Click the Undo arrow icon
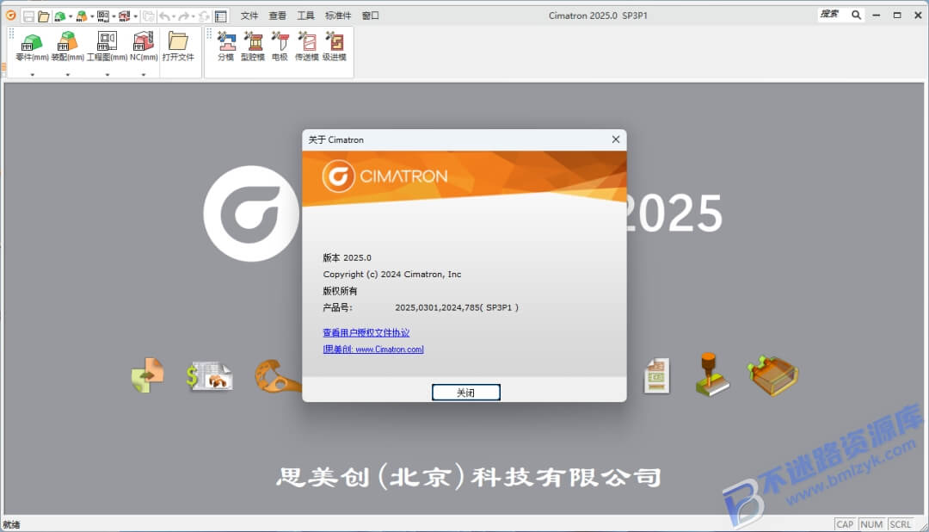 pos(165,16)
